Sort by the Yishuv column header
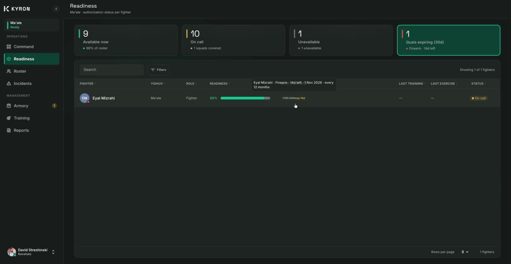 158,84
